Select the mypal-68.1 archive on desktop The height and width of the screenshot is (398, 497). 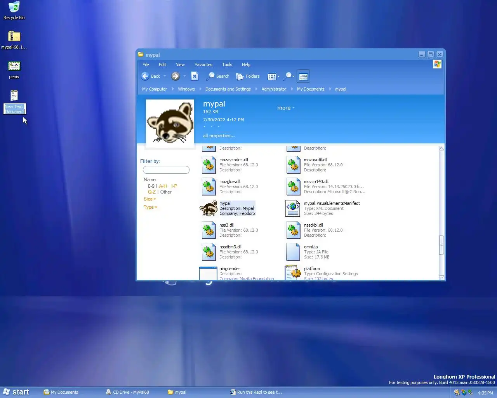[14, 37]
